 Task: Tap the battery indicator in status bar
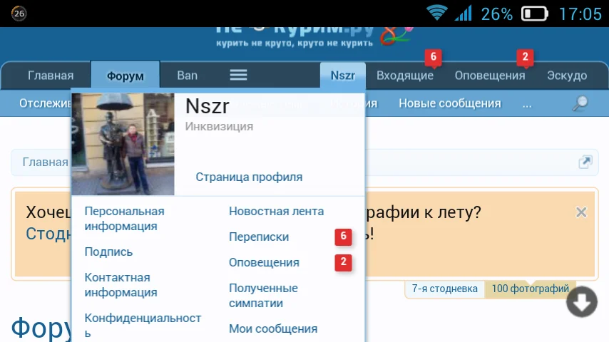[x=534, y=14]
